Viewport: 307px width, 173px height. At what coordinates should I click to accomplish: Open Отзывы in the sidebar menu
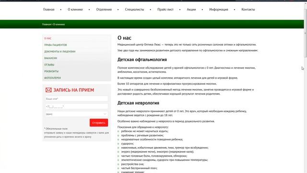49,65
